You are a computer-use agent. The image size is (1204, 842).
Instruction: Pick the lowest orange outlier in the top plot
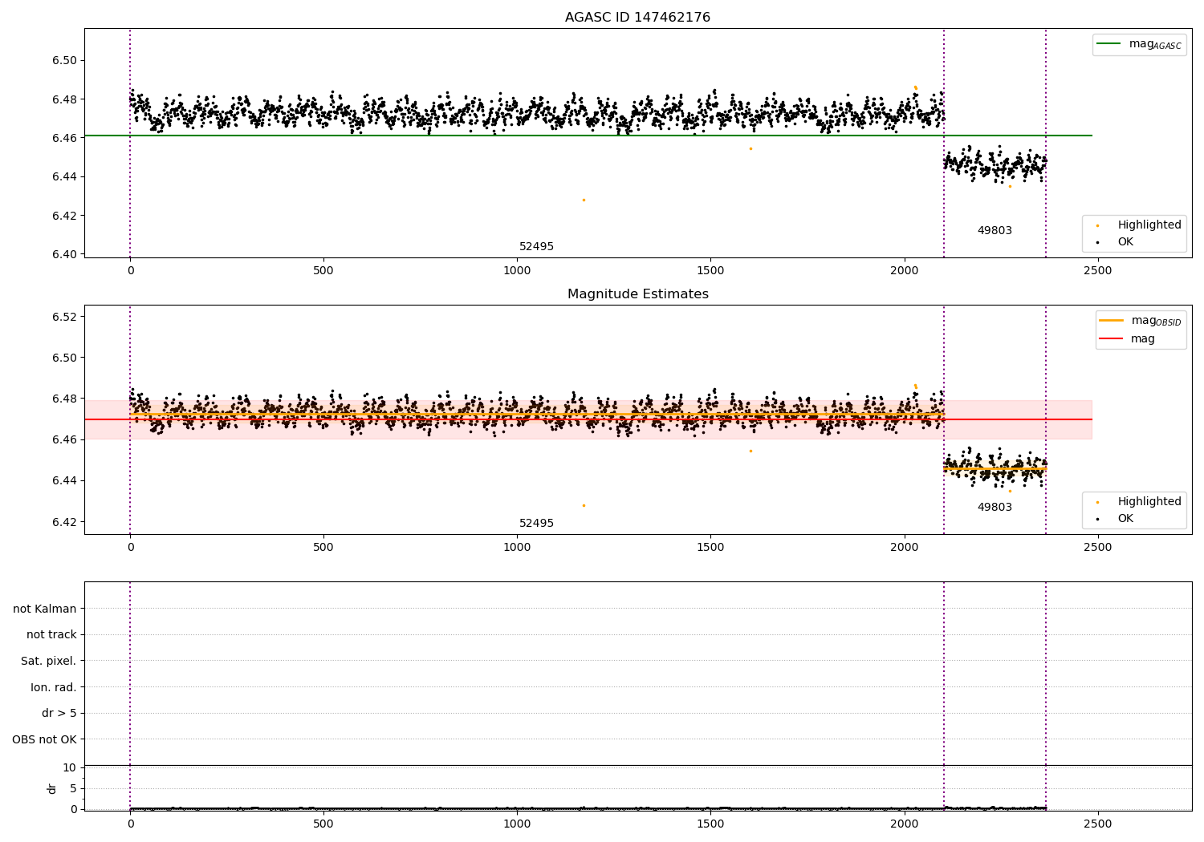click(x=584, y=200)
